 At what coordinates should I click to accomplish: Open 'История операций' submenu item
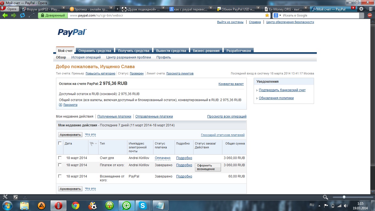[86, 57]
